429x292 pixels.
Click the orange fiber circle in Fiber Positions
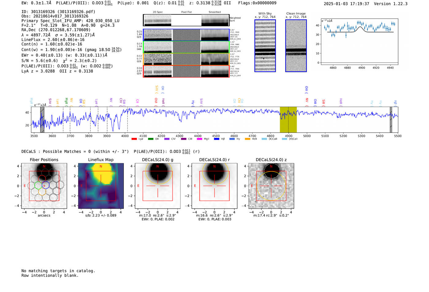(42, 192)
